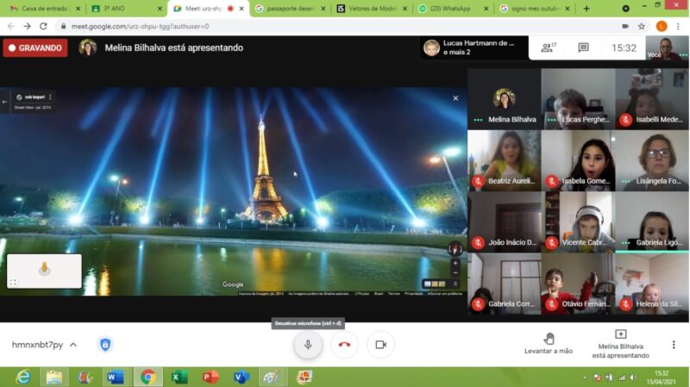
Task: Click the red hang up call button
Action: point(344,345)
